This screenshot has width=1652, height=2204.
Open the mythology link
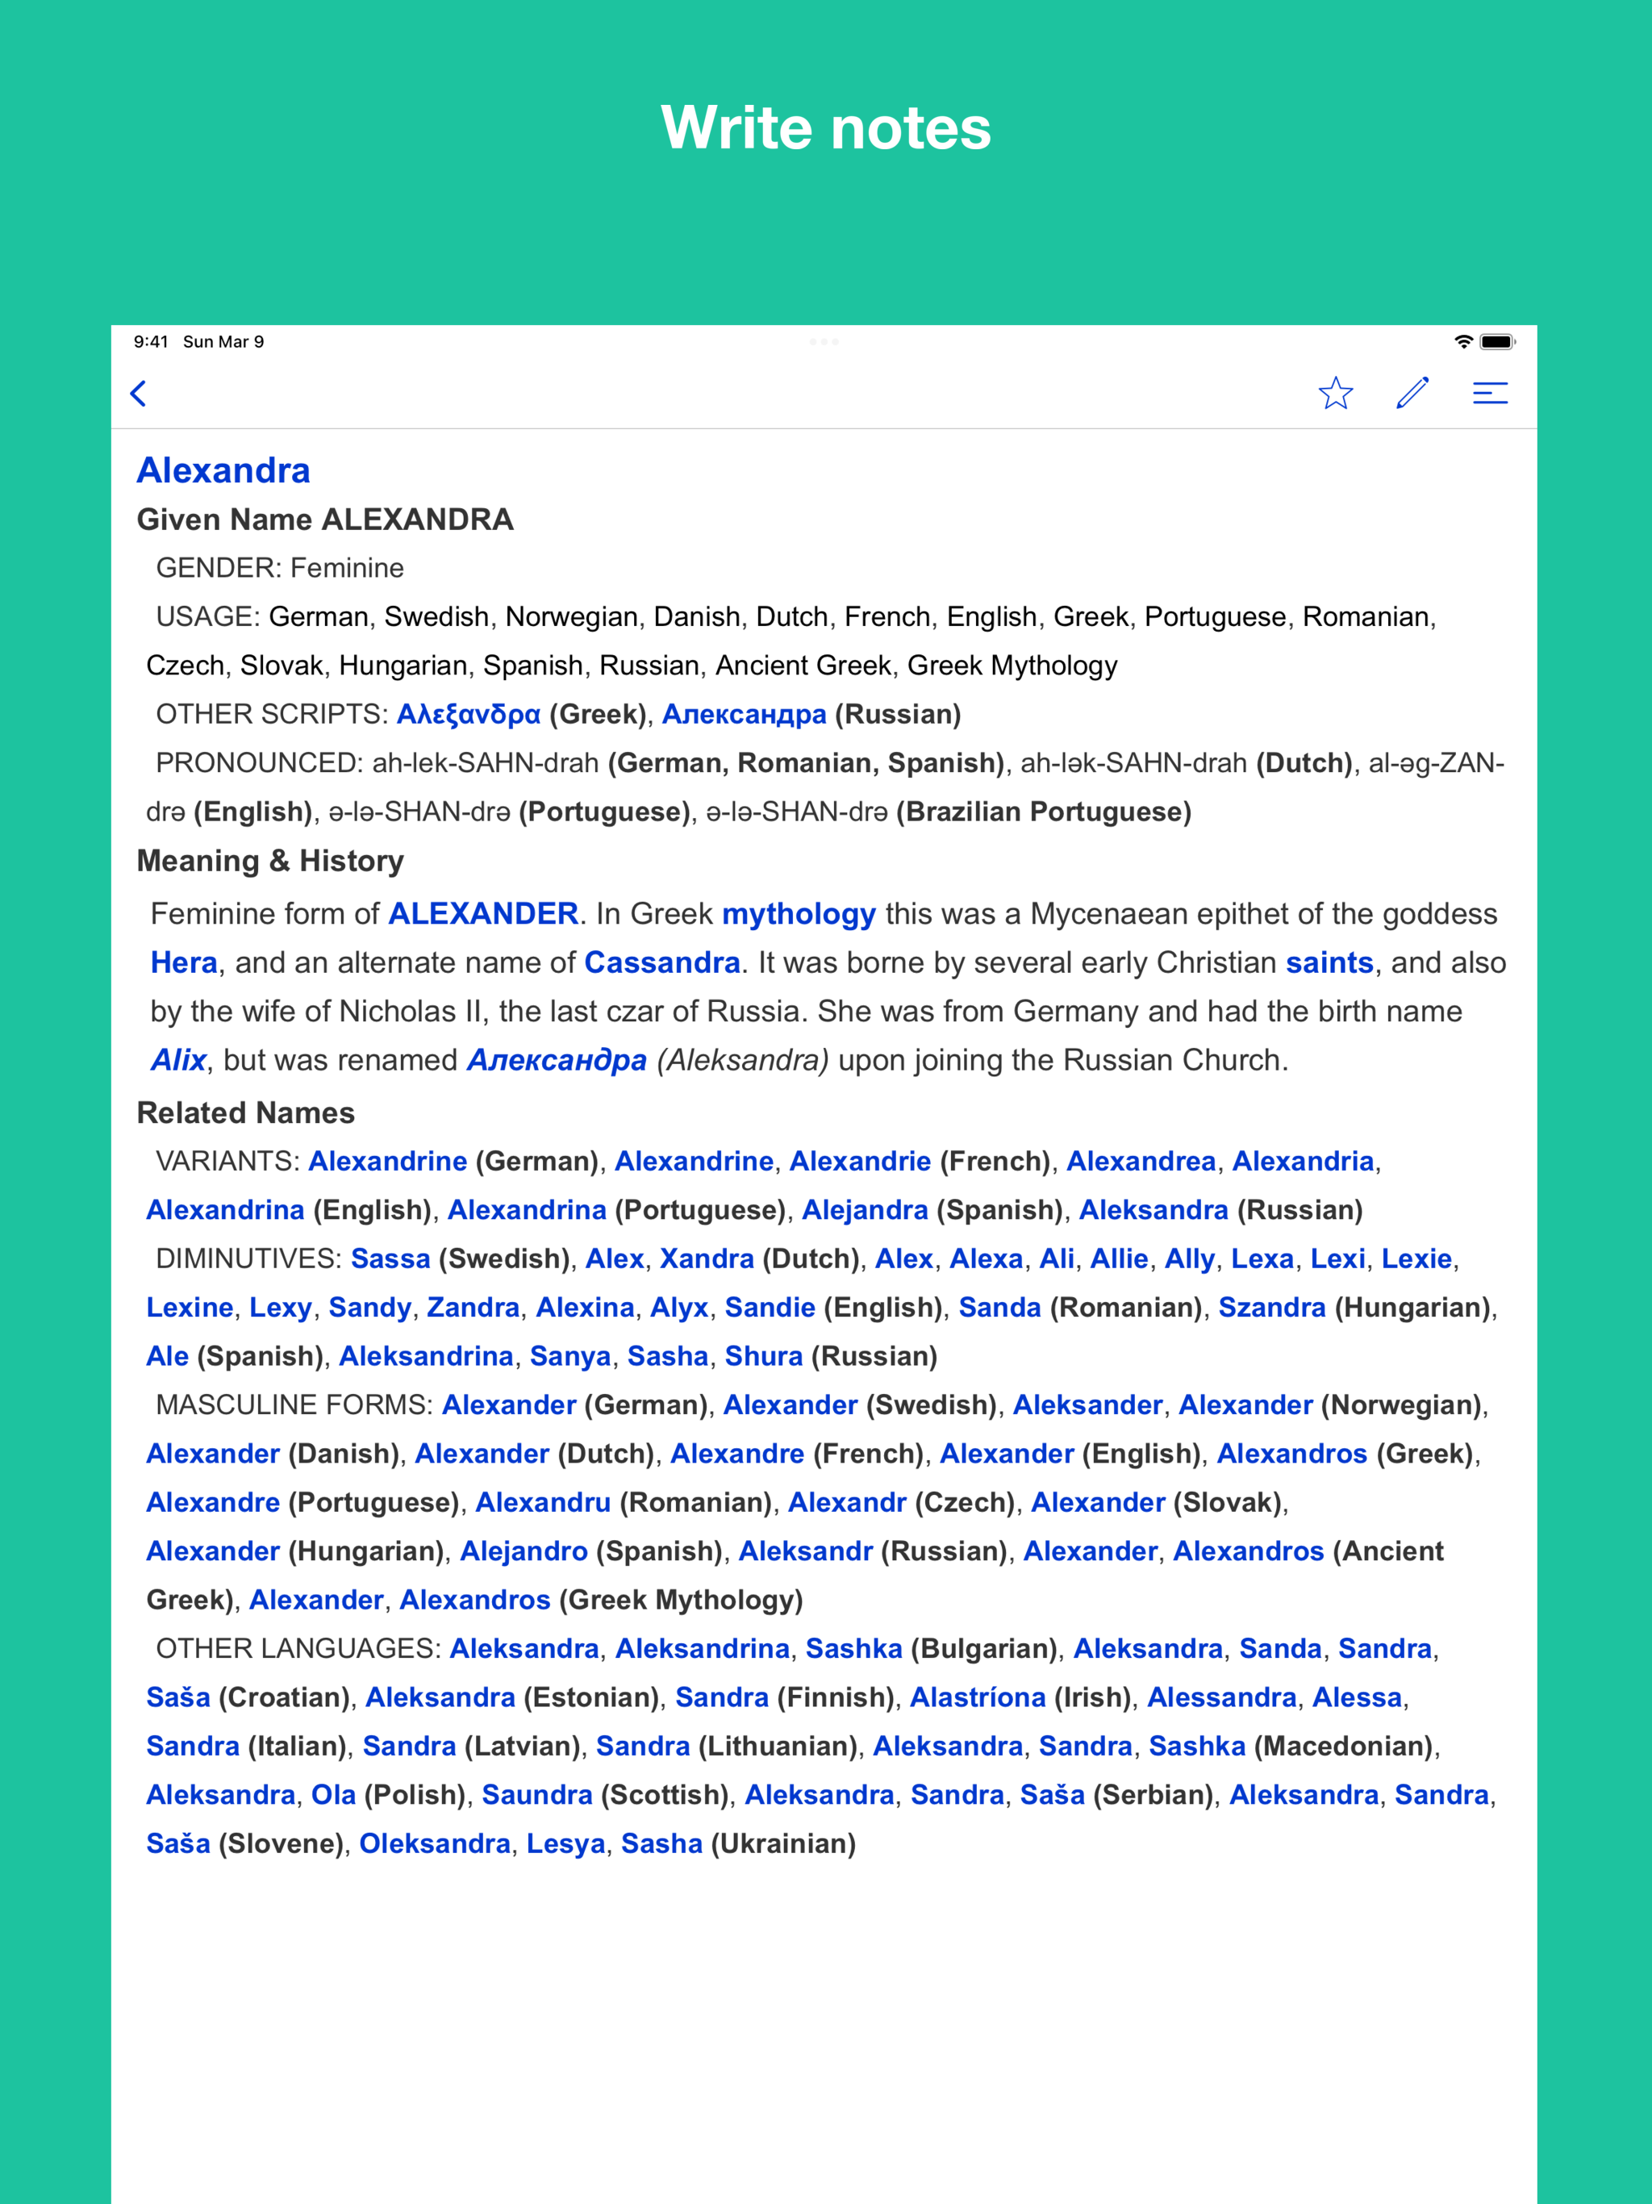coord(798,912)
